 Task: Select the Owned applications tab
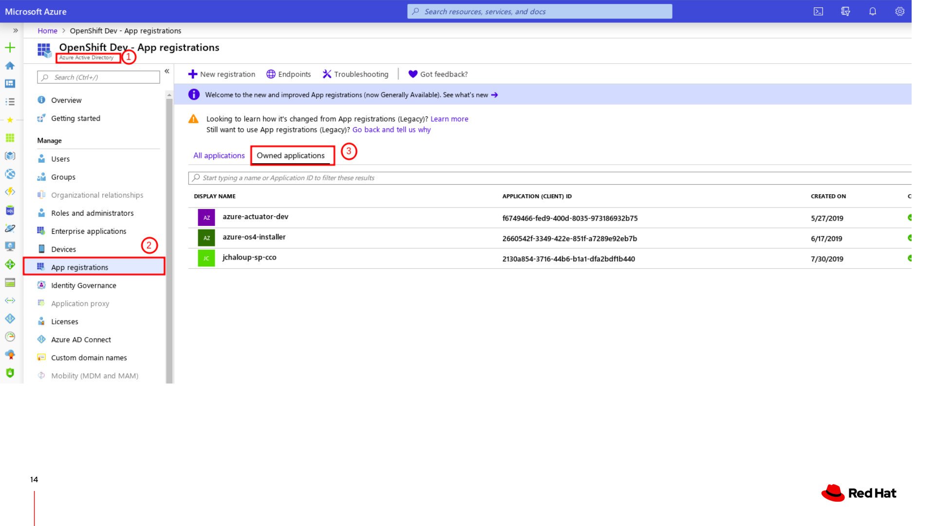pyautogui.click(x=291, y=155)
